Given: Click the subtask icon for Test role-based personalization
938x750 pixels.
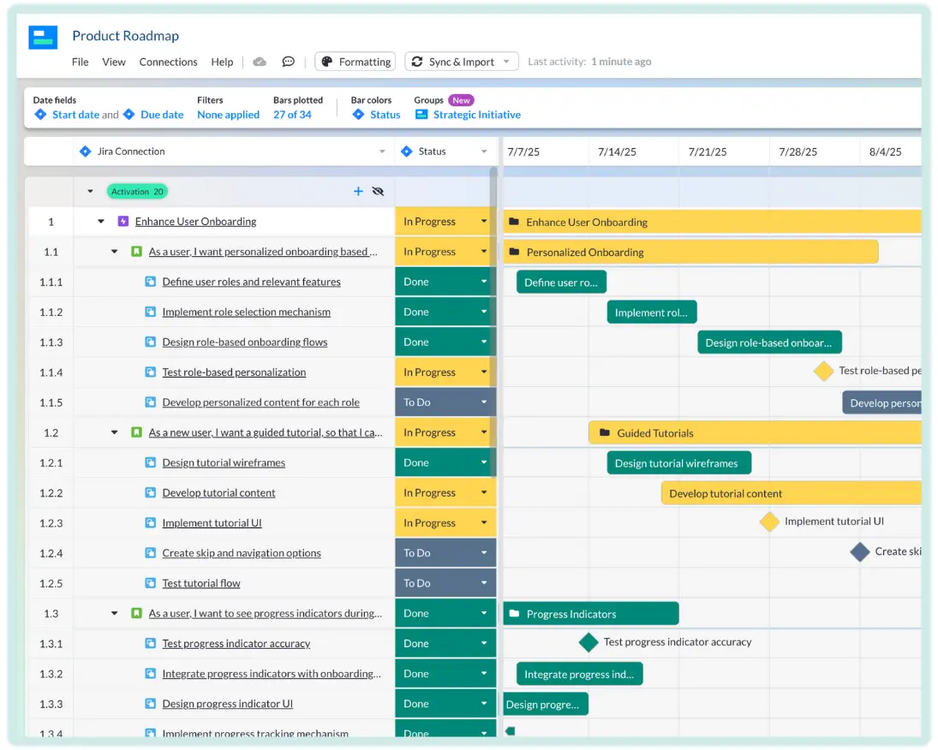Looking at the screenshot, I should click(151, 372).
